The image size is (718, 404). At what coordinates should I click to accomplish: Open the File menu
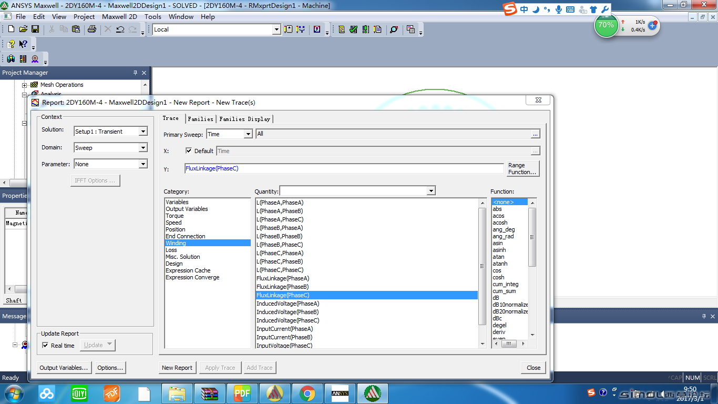coord(20,16)
